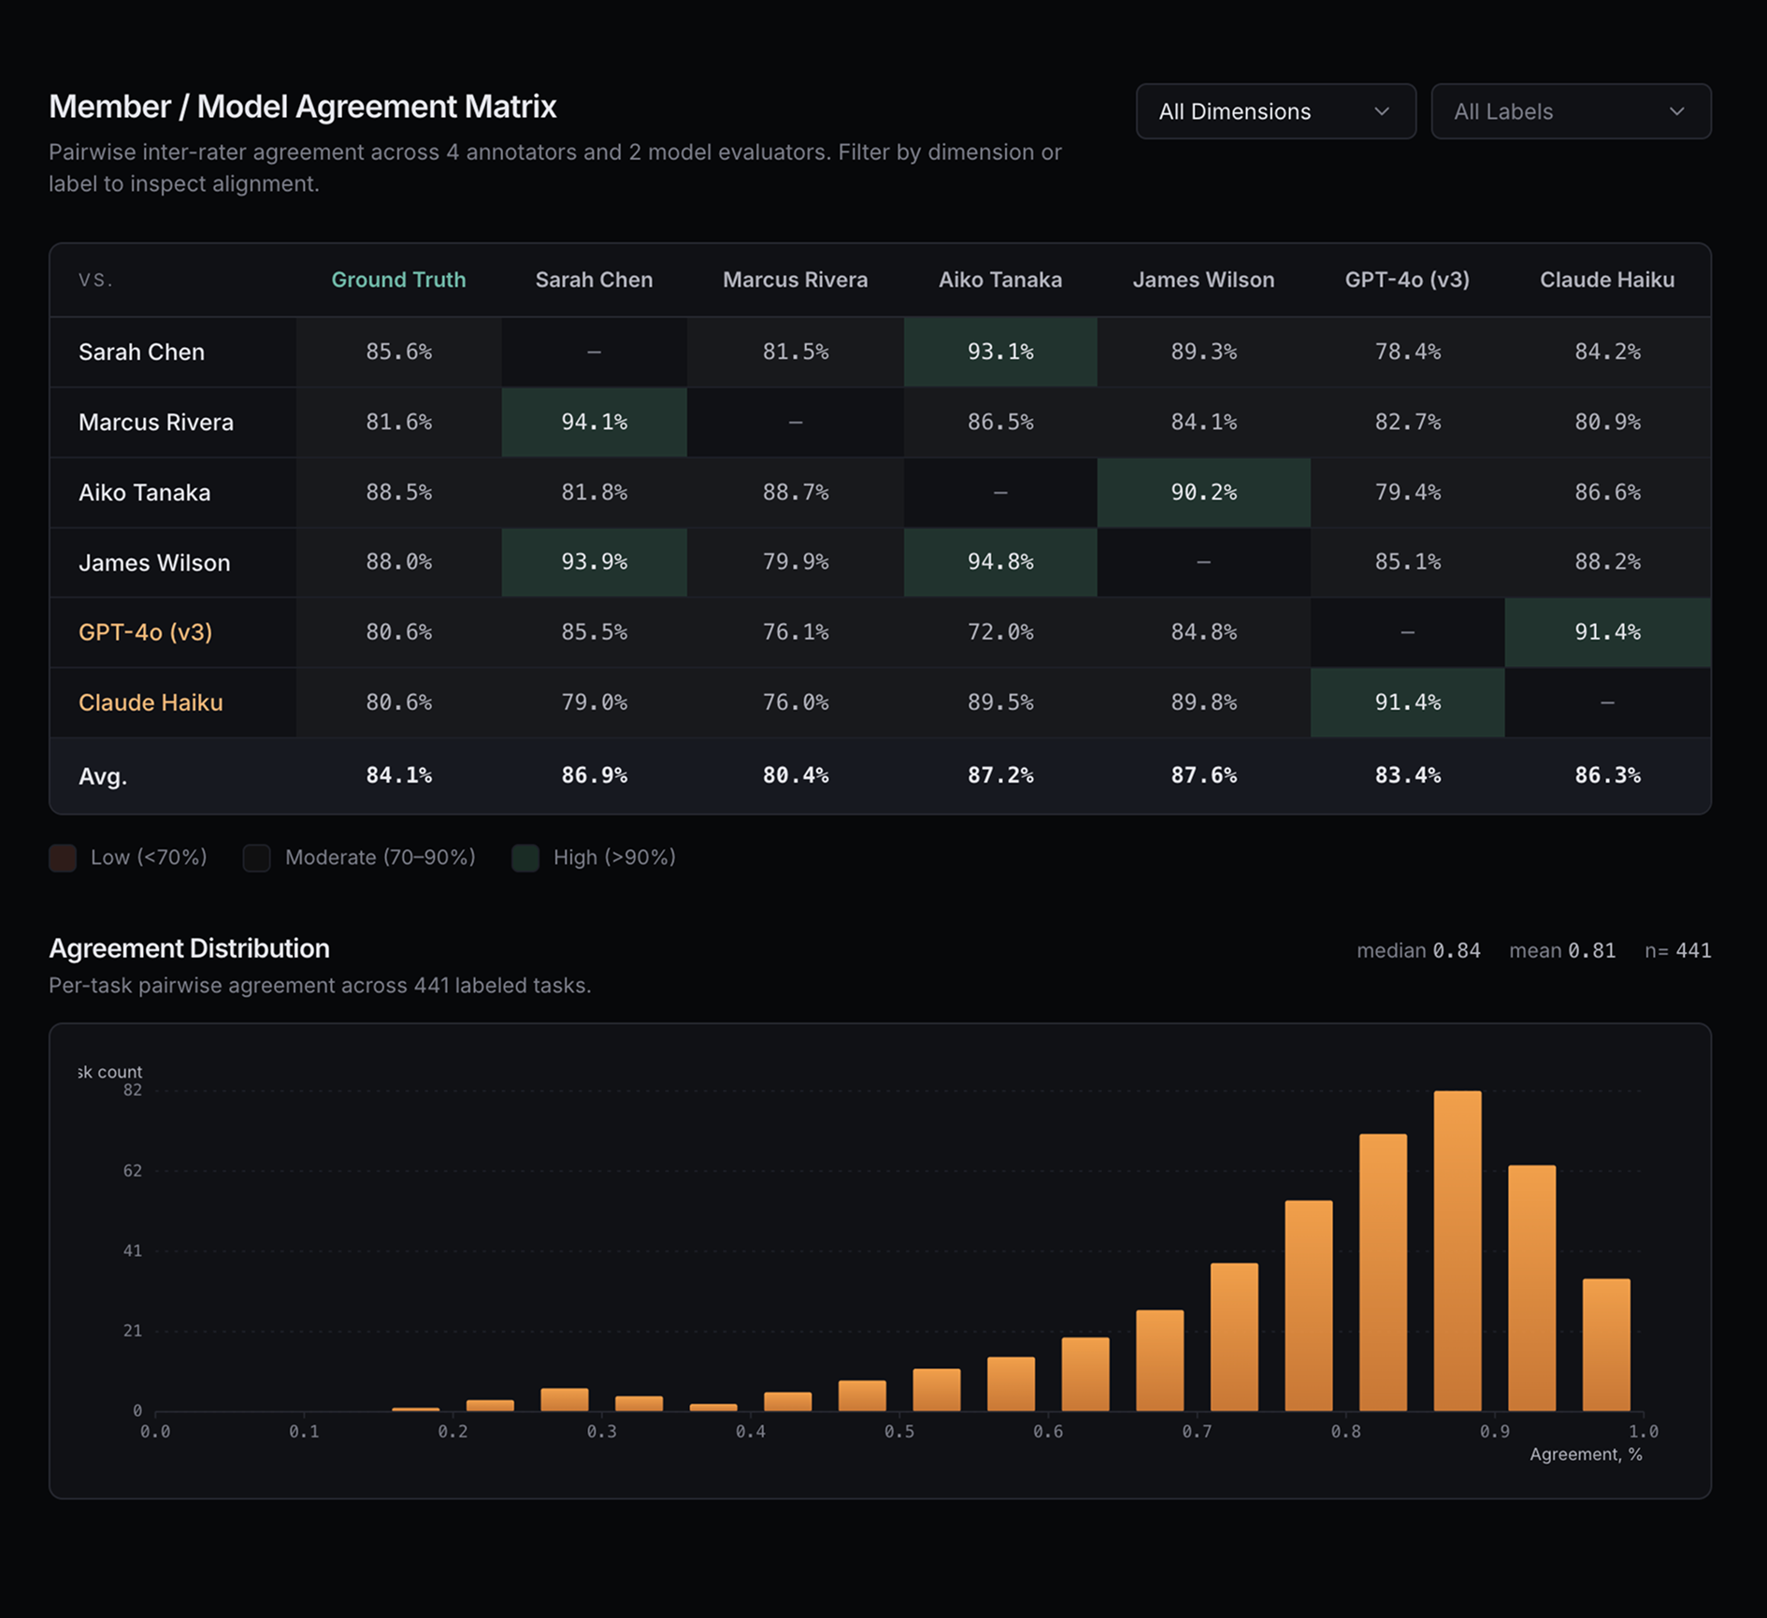Click the chevron arrow in All Dimensions
The width and height of the screenshot is (1767, 1618).
pos(1381,111)
